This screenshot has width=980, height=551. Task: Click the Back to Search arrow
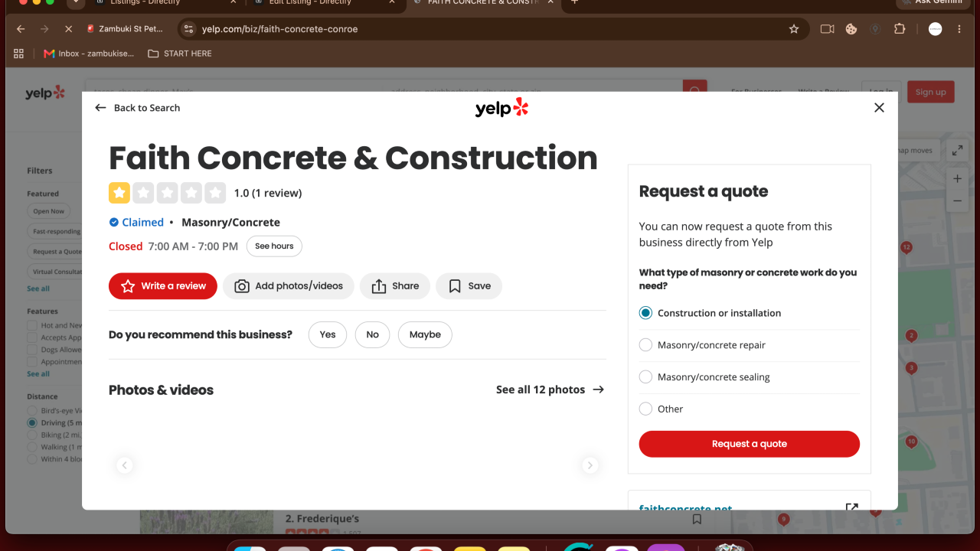pos(100,108)
